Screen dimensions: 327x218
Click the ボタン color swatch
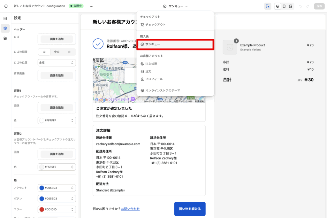click(x=42, y=199)
